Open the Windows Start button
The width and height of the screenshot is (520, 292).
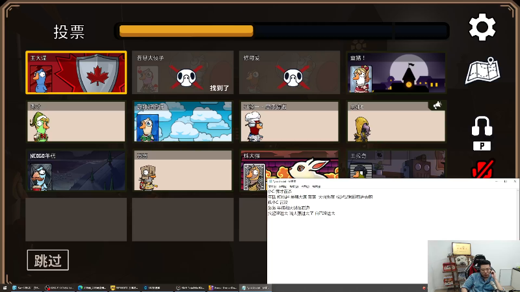tap(5, 287)
